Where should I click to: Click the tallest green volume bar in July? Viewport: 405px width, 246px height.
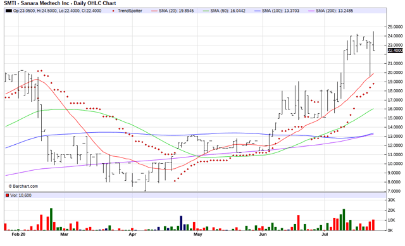pos(344,219)
